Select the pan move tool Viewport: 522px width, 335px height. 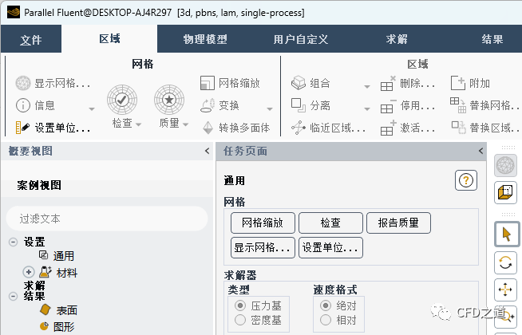pos(505,290)
